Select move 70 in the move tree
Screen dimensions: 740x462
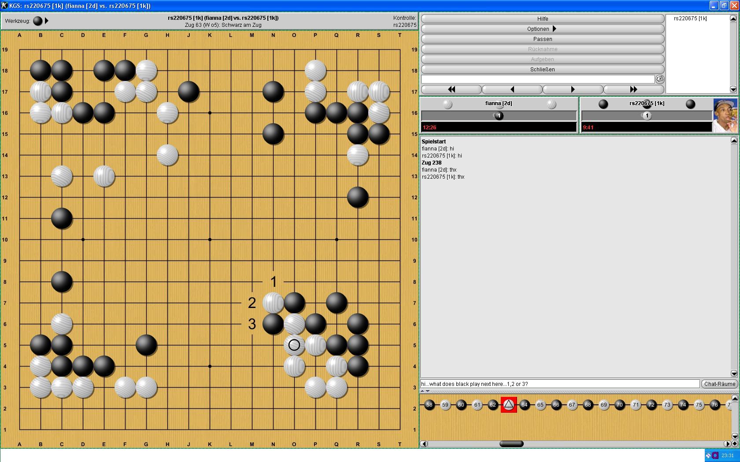tap(619, 405)
